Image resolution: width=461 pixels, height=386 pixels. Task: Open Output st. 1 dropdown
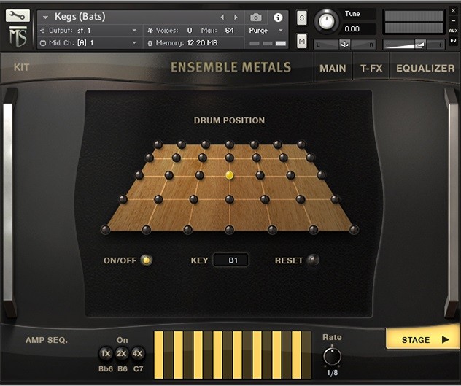coord(134,31)
